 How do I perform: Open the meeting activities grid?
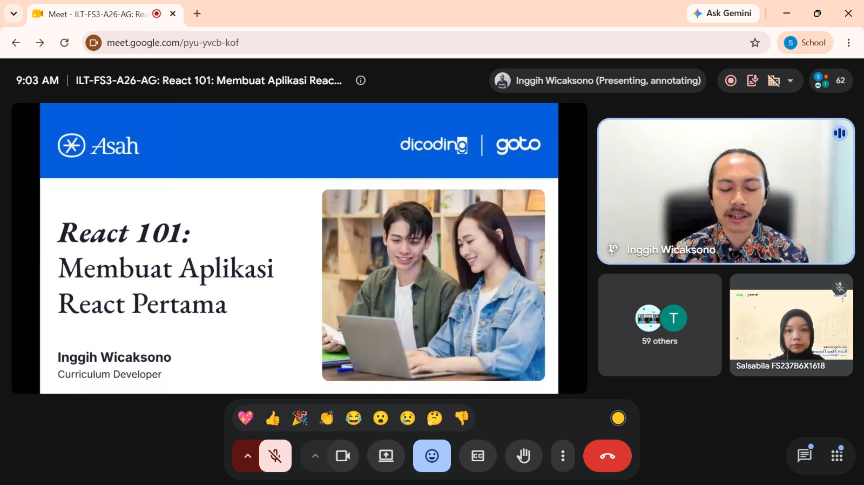837,456
